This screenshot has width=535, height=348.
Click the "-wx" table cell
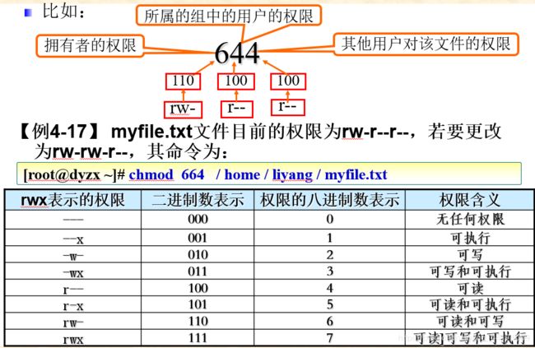tap(73, 272)
